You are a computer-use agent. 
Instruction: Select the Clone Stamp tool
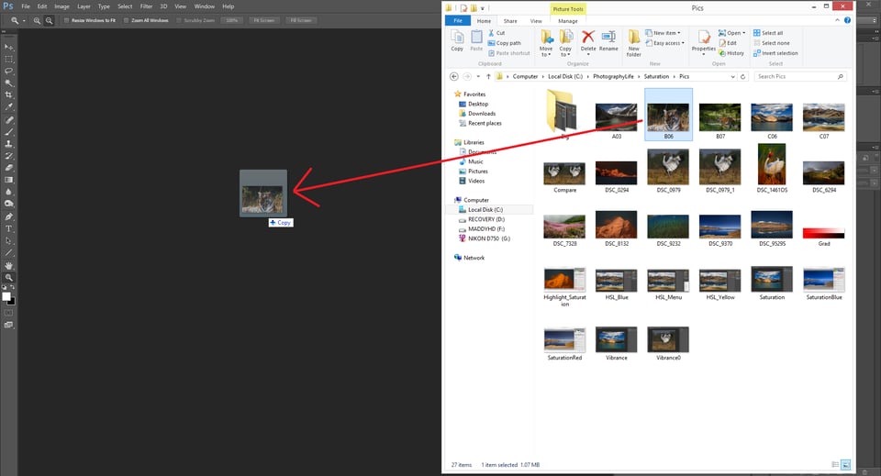8,144
